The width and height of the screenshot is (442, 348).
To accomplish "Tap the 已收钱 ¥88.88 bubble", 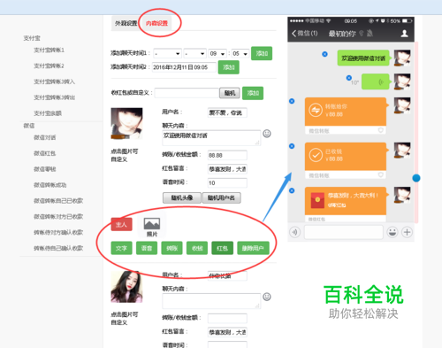I will [x=346, y=161].
